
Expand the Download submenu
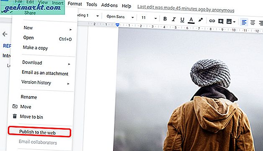(69, 64)
